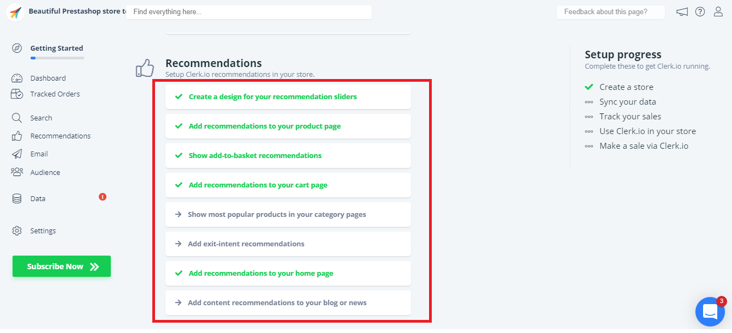Click the Clerk.io paper plane logo

15,12
